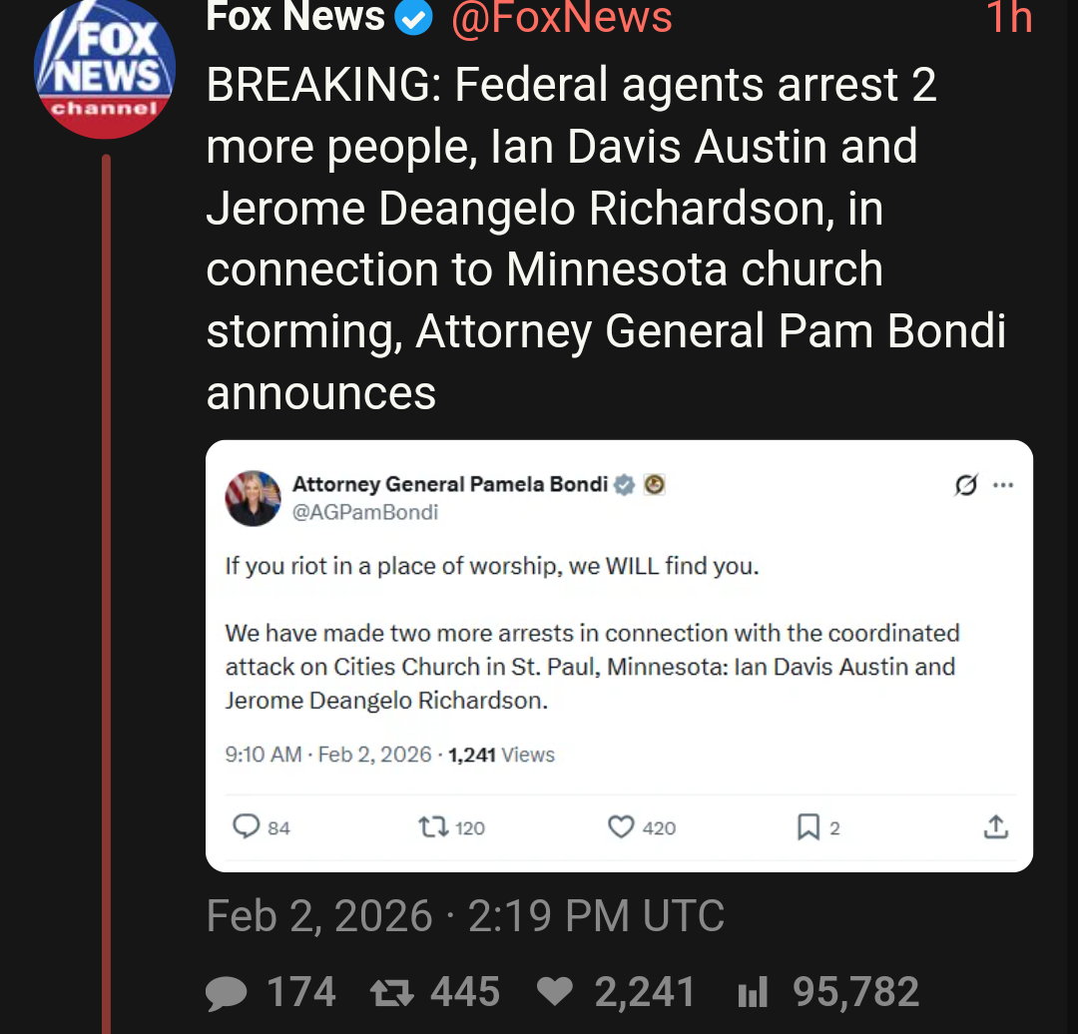Click the share icon on Bondi's post
The height and width of the screenshot is (1034, 1078).
point(995,826)
